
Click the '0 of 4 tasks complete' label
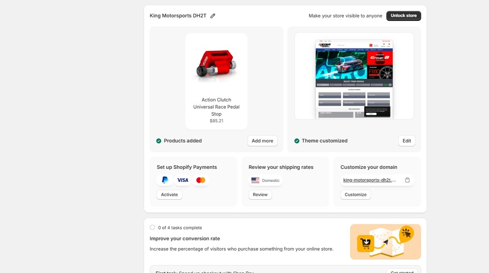pyautogui.click(x=180, y=228)
